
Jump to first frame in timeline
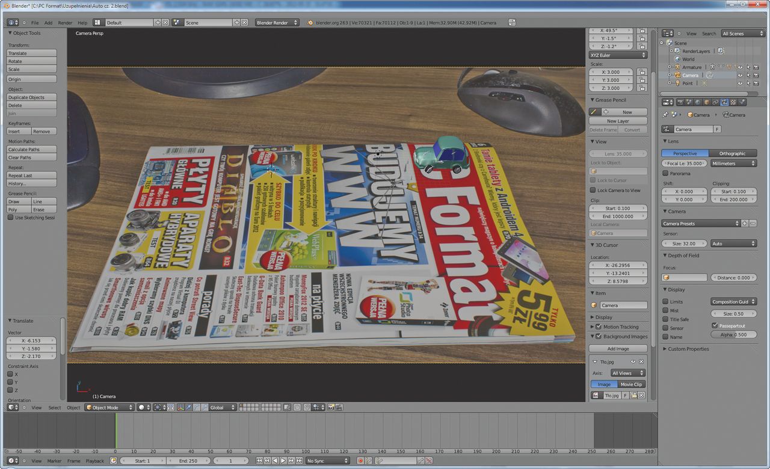(x=259, y=461)
